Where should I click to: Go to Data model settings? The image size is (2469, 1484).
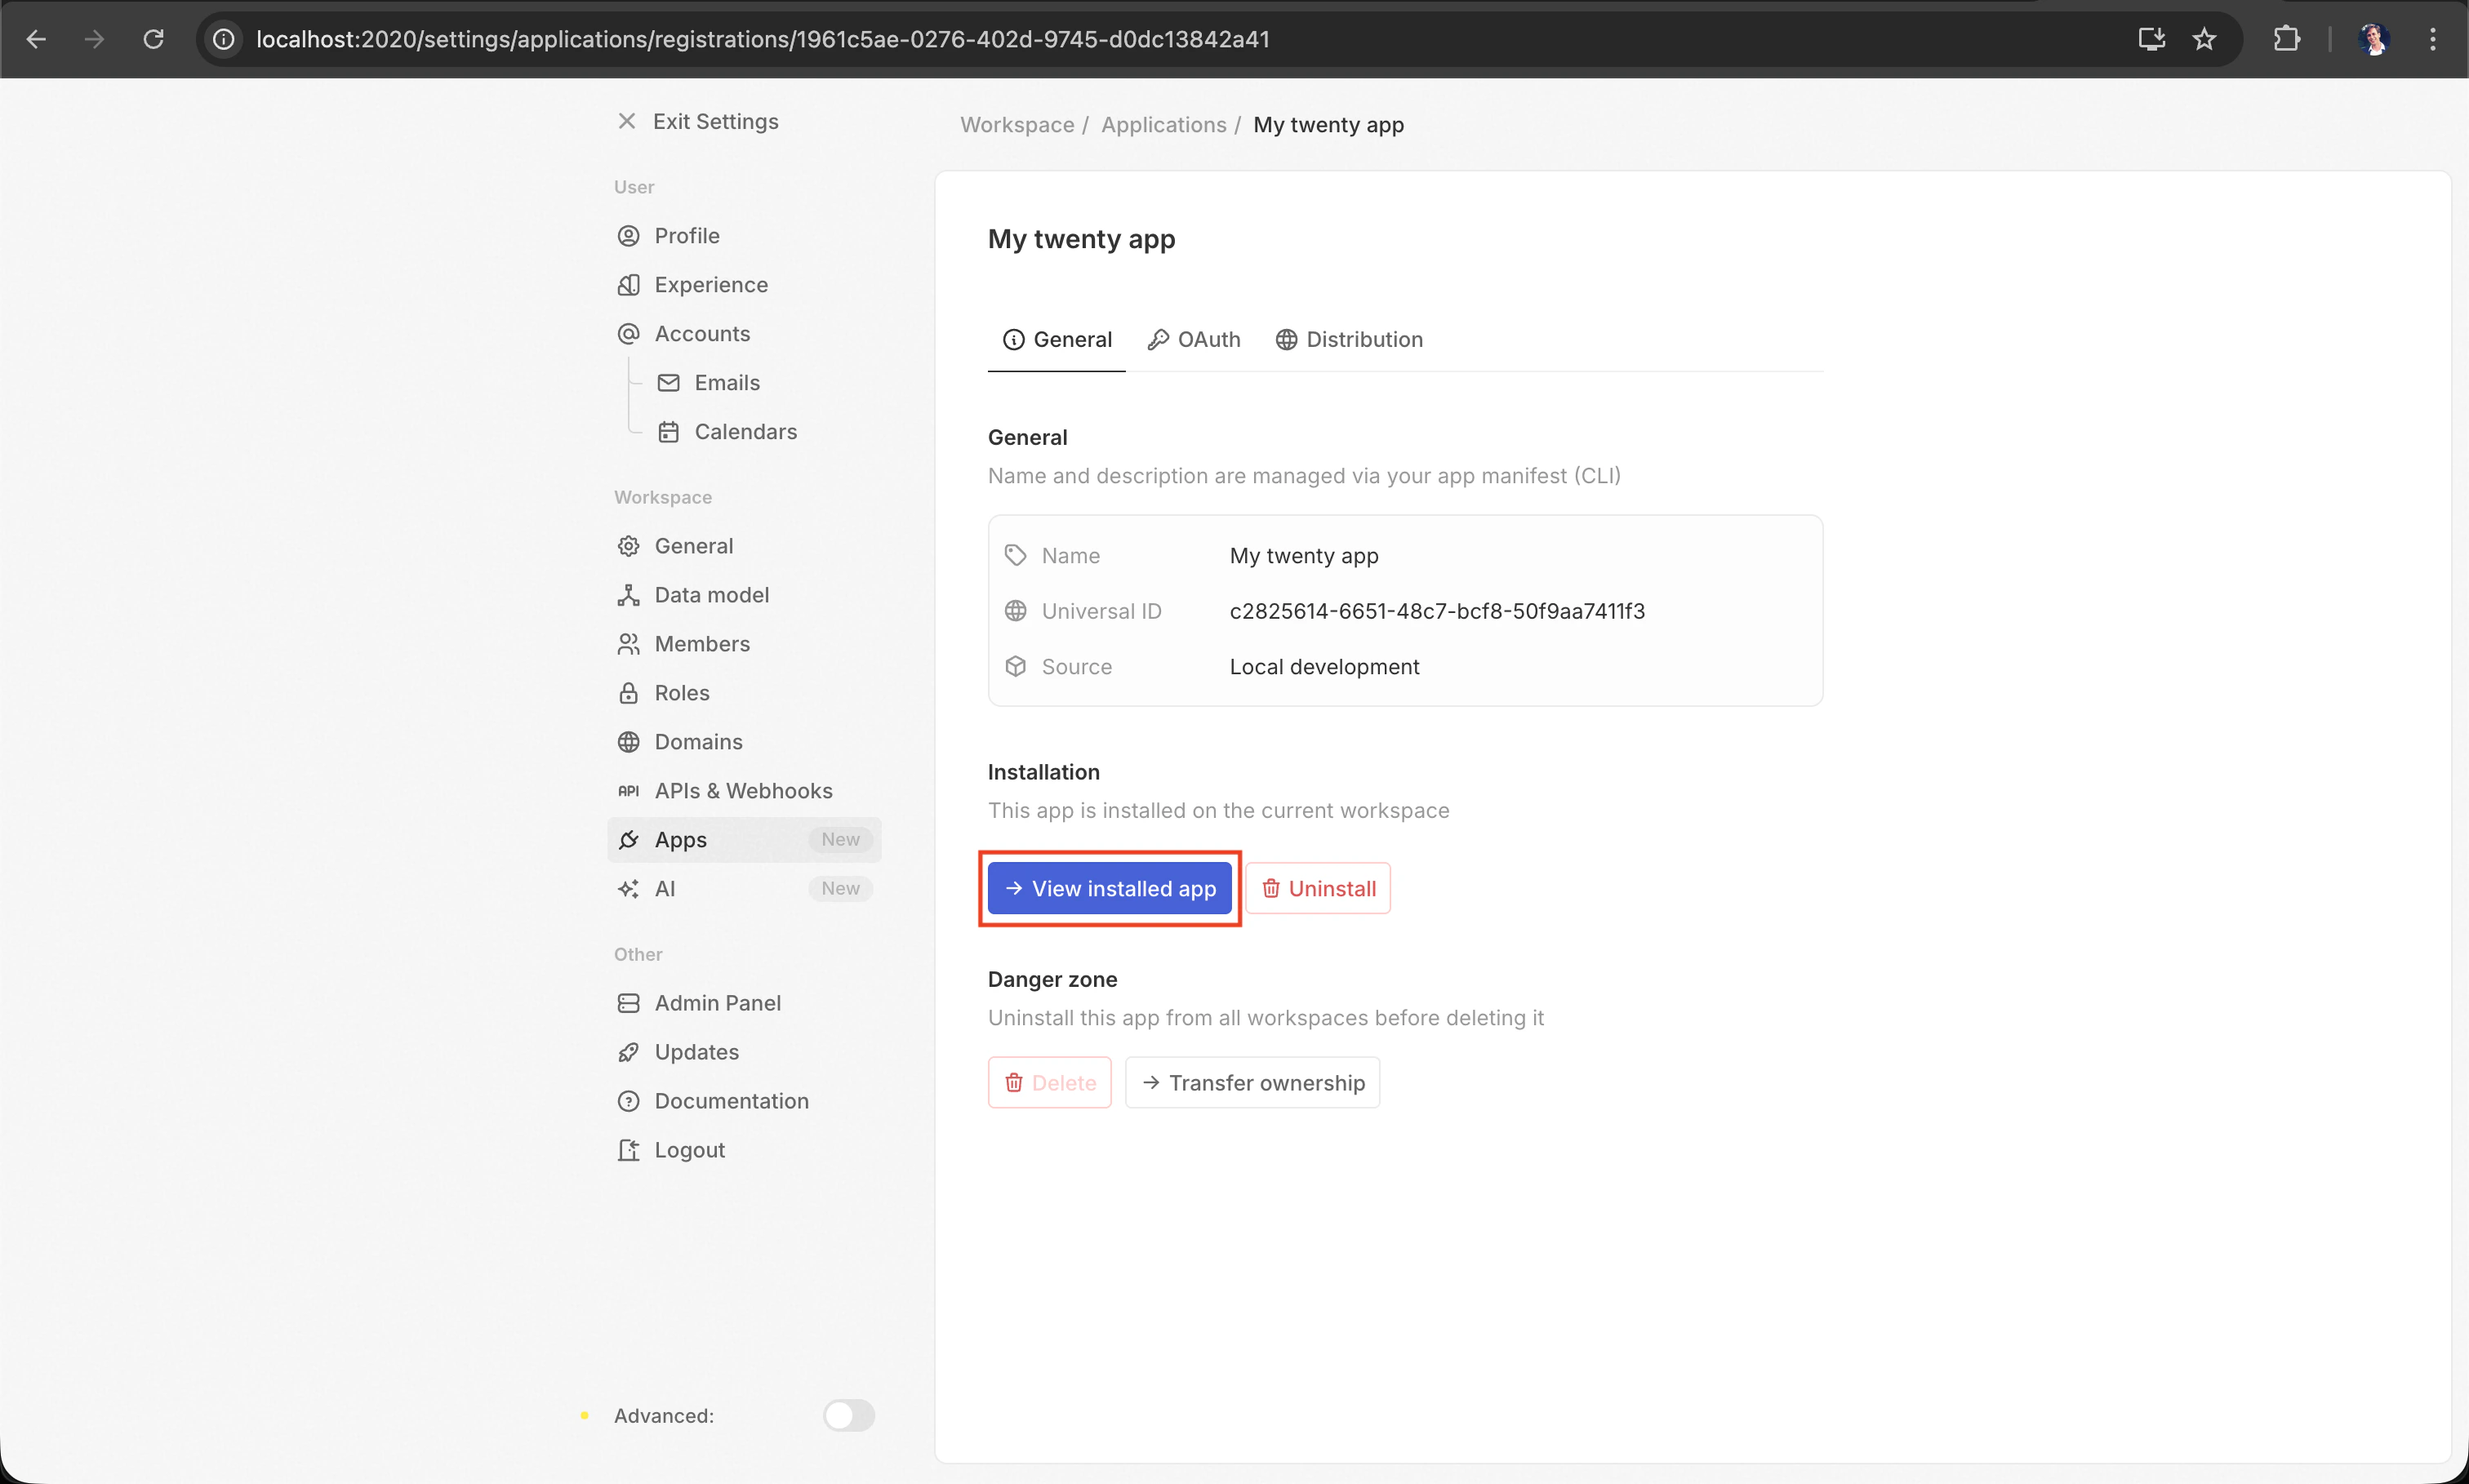711,595
